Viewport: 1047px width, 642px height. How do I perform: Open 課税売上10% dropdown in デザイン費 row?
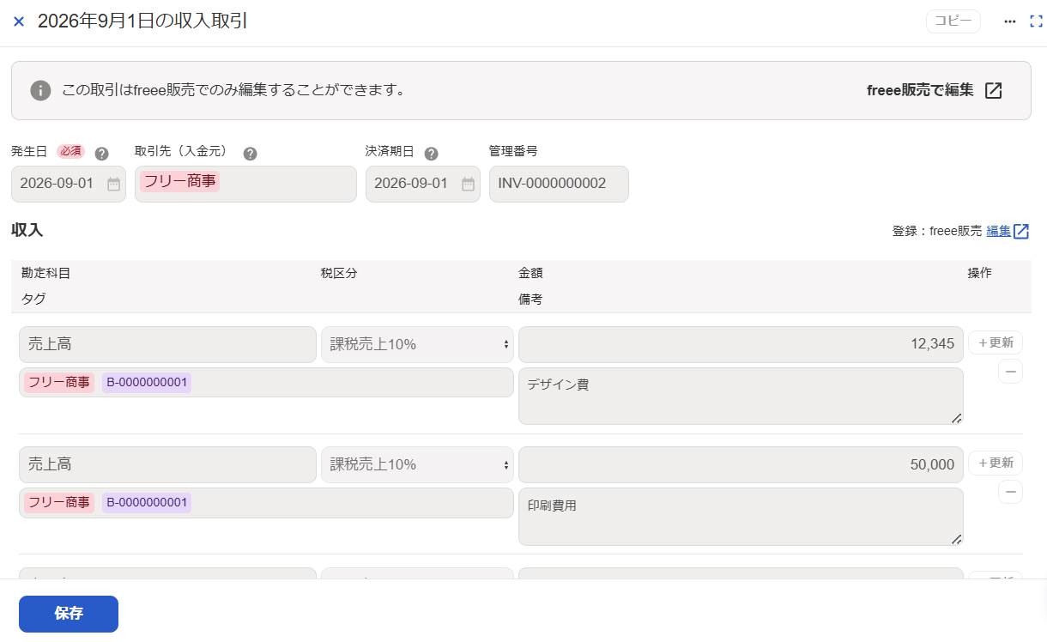417,344
